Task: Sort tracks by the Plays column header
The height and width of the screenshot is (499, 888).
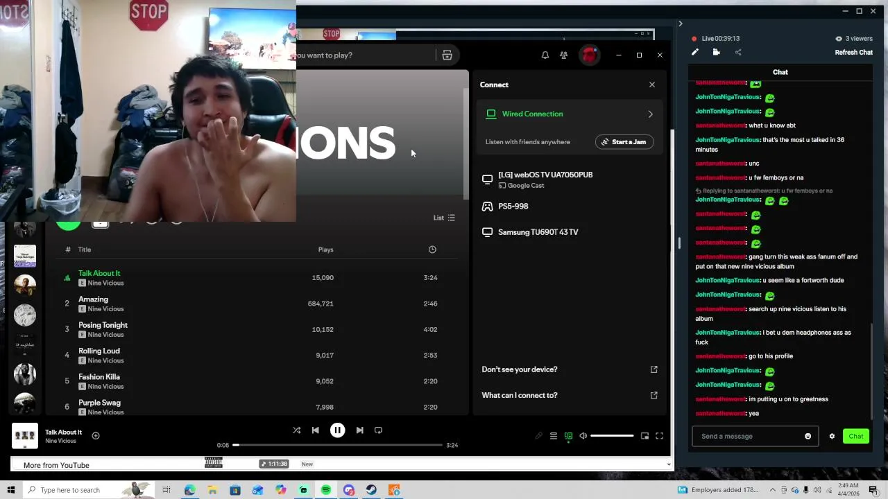Action: (x=325, y=249)
